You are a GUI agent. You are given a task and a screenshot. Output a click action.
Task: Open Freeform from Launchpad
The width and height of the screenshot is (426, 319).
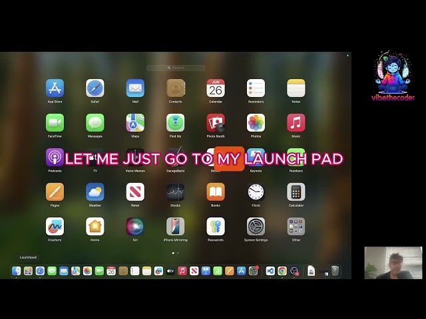click(55, 226)
